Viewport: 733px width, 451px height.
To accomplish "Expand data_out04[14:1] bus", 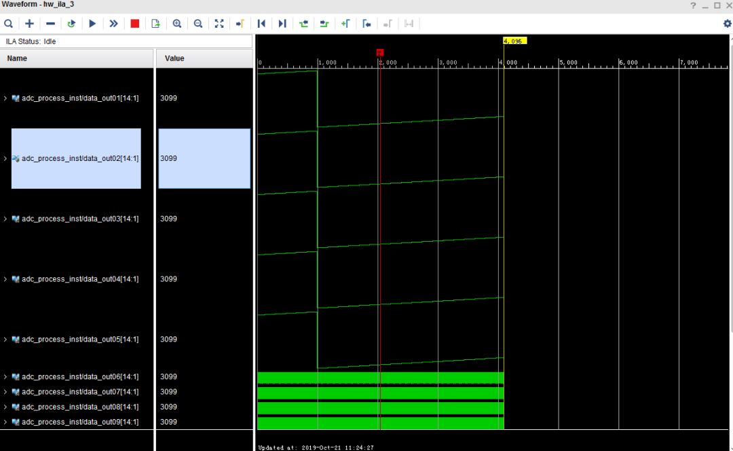I will tap(5, 279).
